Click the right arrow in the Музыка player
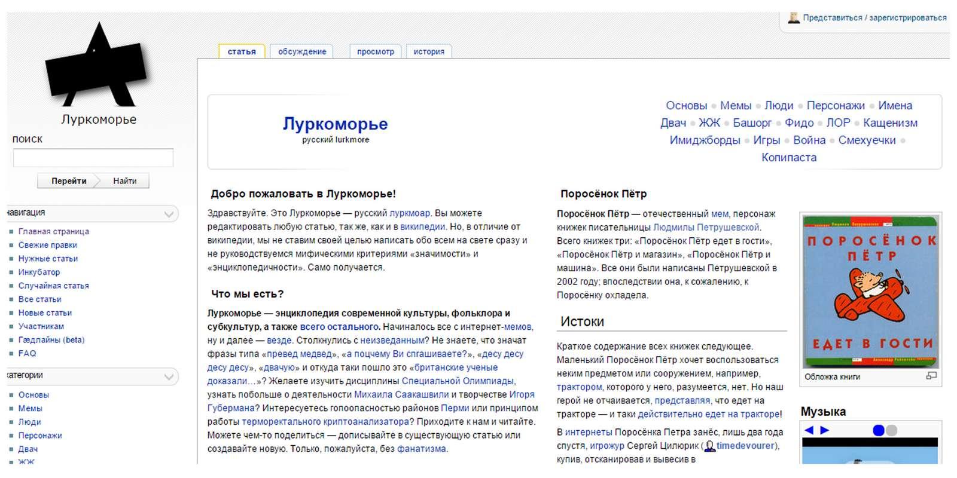Screen dimensions: 957x478 click(824, 430)
